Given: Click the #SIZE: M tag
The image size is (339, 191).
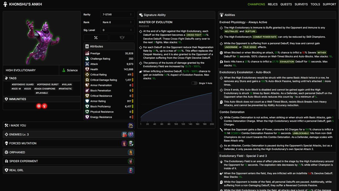Looking at the screenshot, I should (x=16, y=89).
